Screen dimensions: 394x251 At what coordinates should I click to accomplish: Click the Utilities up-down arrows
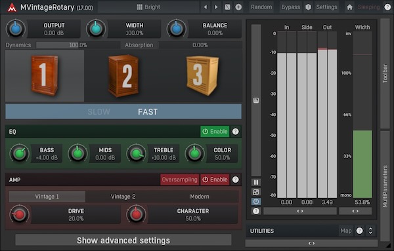tap(370, 231)
